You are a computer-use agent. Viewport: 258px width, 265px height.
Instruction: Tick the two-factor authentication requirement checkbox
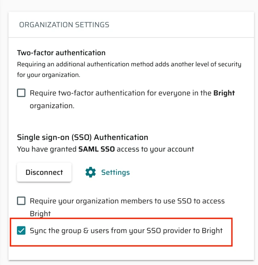pos(21,93)
